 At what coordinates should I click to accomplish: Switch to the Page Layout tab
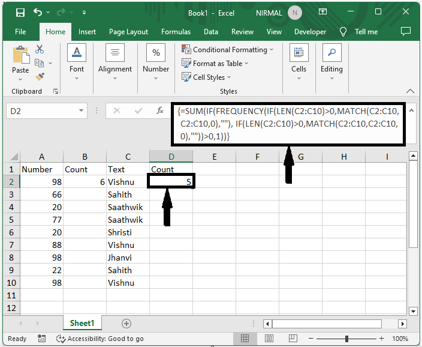(x=128, y=32)
